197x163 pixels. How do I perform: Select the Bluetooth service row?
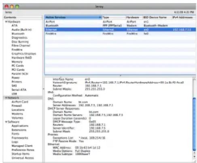(x=120, y=25)
